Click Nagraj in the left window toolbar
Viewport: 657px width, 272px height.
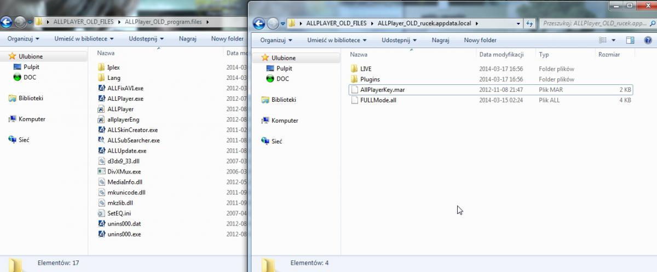tap(188, 39)
